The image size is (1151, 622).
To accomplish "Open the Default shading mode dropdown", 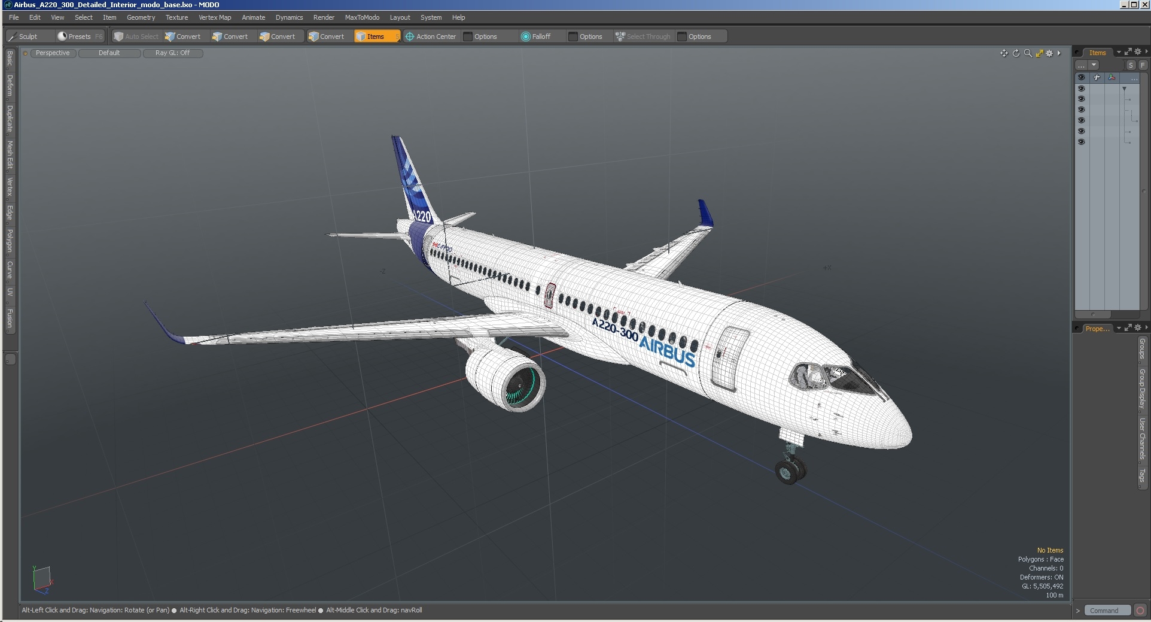I will pos(109,53).
